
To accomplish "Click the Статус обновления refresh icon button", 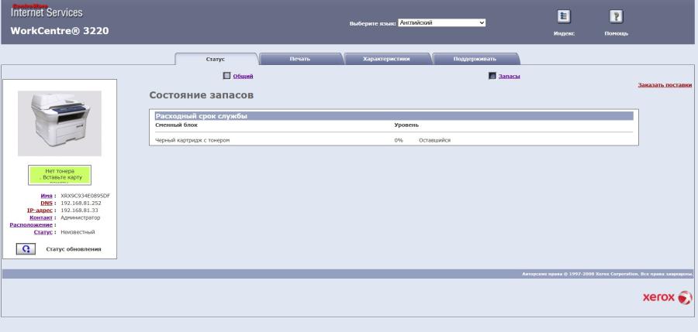I will click(26, 249).
